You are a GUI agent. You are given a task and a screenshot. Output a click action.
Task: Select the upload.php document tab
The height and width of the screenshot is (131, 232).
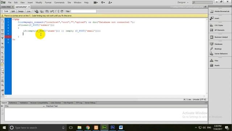(x=21, y=7)
